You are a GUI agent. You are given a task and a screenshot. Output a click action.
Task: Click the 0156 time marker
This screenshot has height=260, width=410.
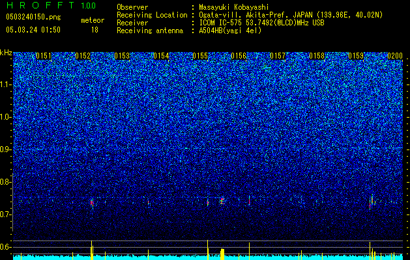coord(239,56)
